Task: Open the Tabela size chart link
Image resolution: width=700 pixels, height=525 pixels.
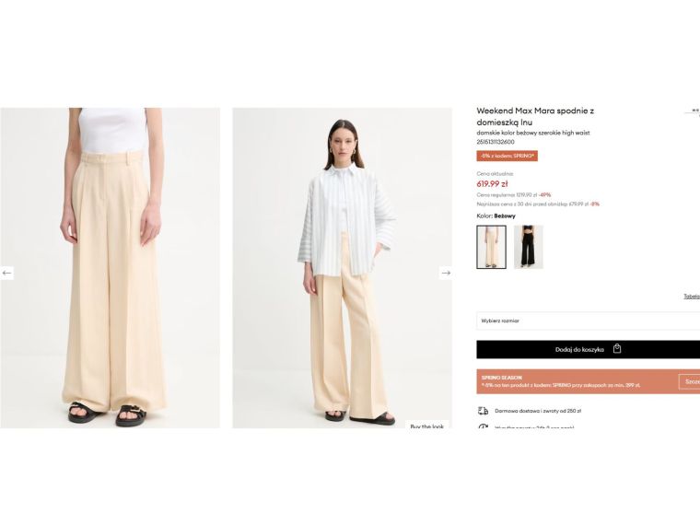Action: tap(692, 297)
